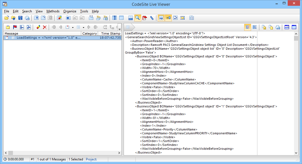The width and height of the screenshot is (302, 164).
Task: Open a log file with the folder icon
Action: (7, 18)
